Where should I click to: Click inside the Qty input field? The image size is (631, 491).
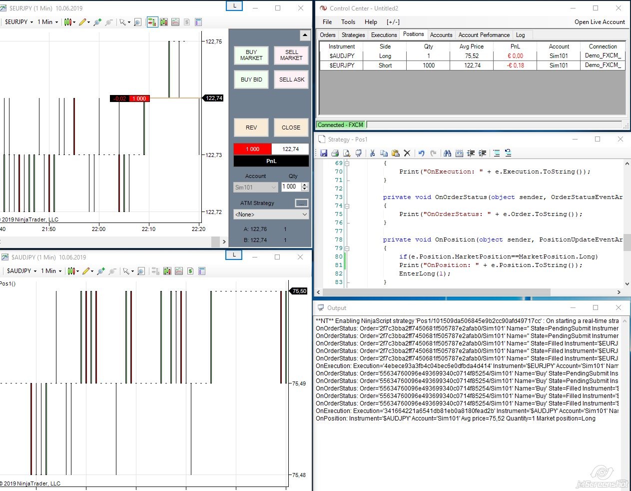(291, 186)
